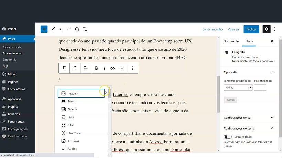Viewport: 282px width, 158px height.
Task: Toggle the settings gear button
Action: tap(267, 29)
